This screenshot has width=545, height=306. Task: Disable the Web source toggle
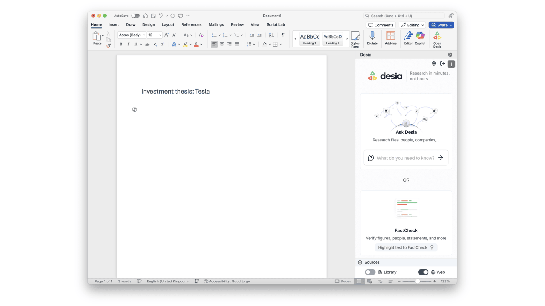click(423, 272)
